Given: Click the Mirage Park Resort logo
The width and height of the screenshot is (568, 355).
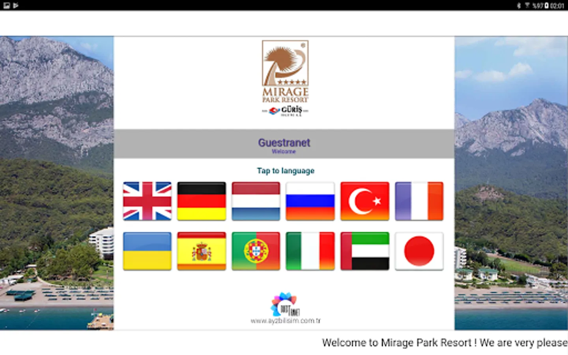Looking at the screenshot, I should (x=285, y=71).
